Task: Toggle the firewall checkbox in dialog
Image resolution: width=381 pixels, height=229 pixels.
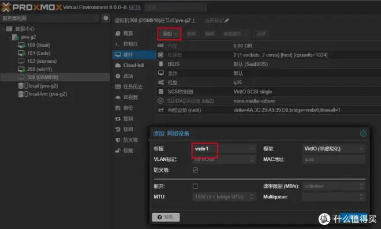Action: pos(195,170)
